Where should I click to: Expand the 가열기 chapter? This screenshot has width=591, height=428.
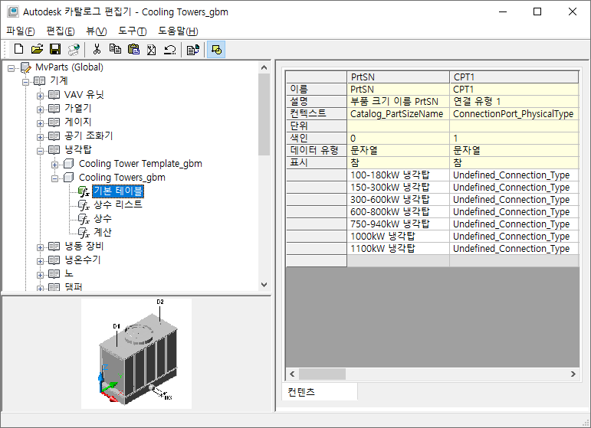(40, 109)
